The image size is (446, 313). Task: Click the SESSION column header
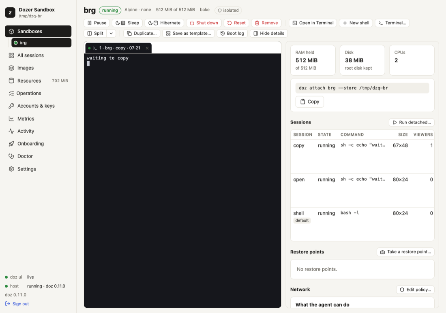(x=302, y=134)
